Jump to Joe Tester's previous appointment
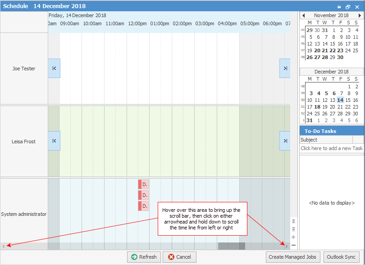Viewport: 365px width, 265px height. click(x=54, y=68)
